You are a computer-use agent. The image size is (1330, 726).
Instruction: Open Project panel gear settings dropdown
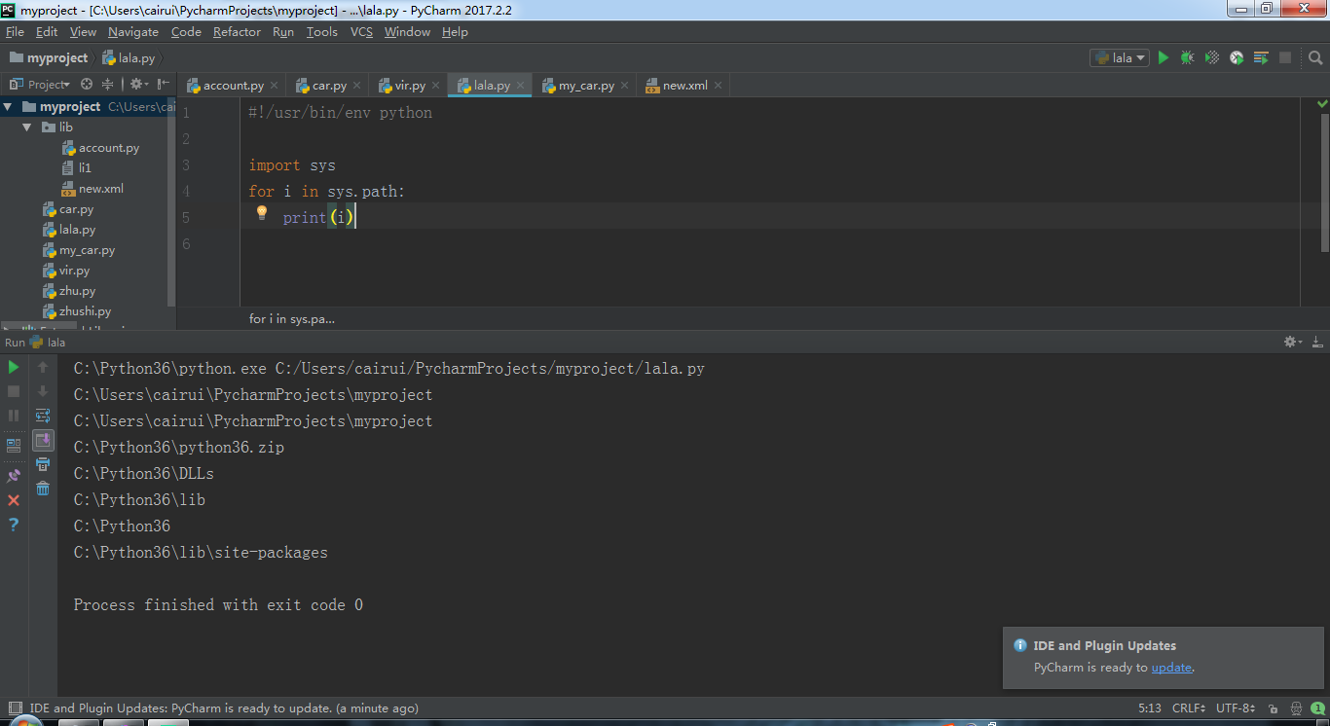[138, 85]
